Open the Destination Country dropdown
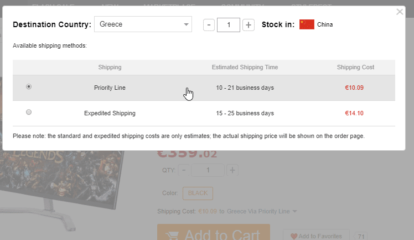The width and height of the screenshot is (414, 240). [x=143, y=24]
